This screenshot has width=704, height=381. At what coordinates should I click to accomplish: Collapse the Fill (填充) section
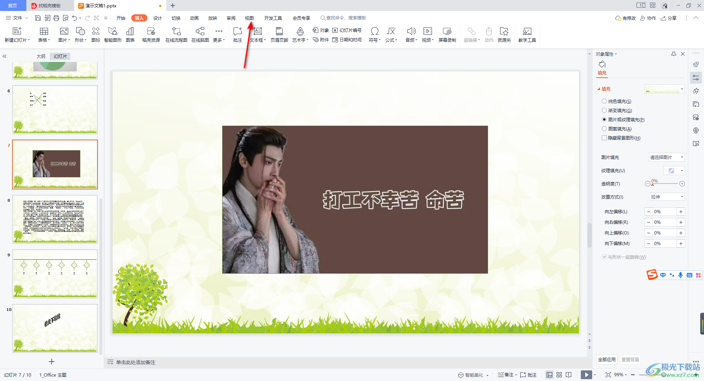(599, 89)
